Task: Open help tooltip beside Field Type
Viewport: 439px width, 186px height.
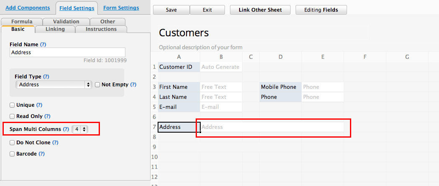Action: pyautogui.click(x=46, y=77)
